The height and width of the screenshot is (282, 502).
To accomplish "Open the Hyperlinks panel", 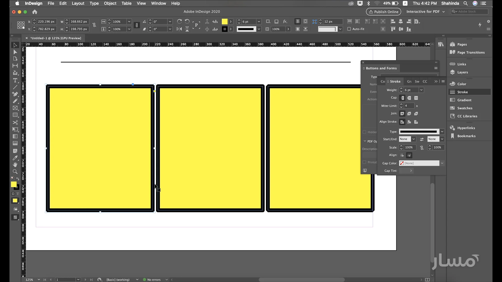I will [x=466, y=128].
